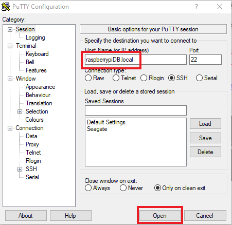232x225 pixels.
Task: Expand the Selection tree node
Action: point(20,112)
